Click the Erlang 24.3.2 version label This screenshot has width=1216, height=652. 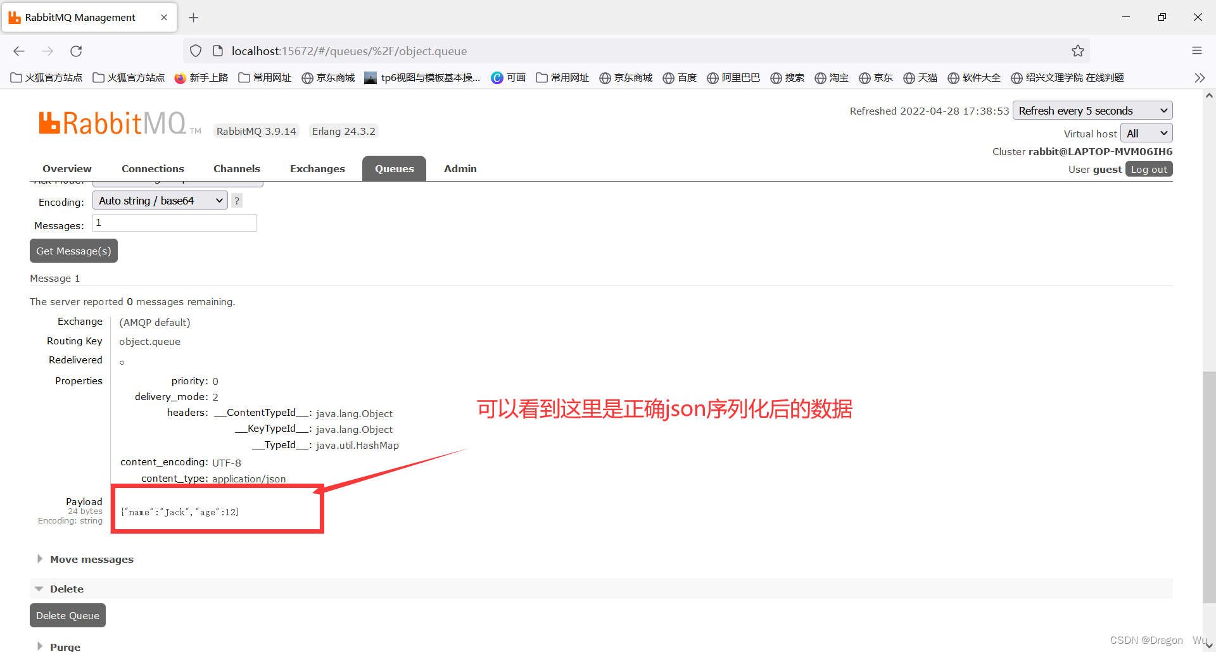[x=343, y=132]
